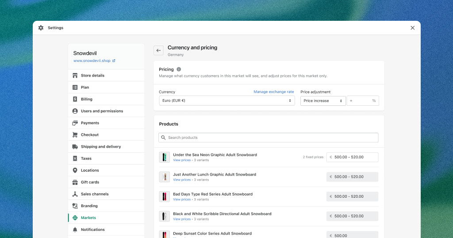Click the info icon next to Pricing

tap(179, 69)
